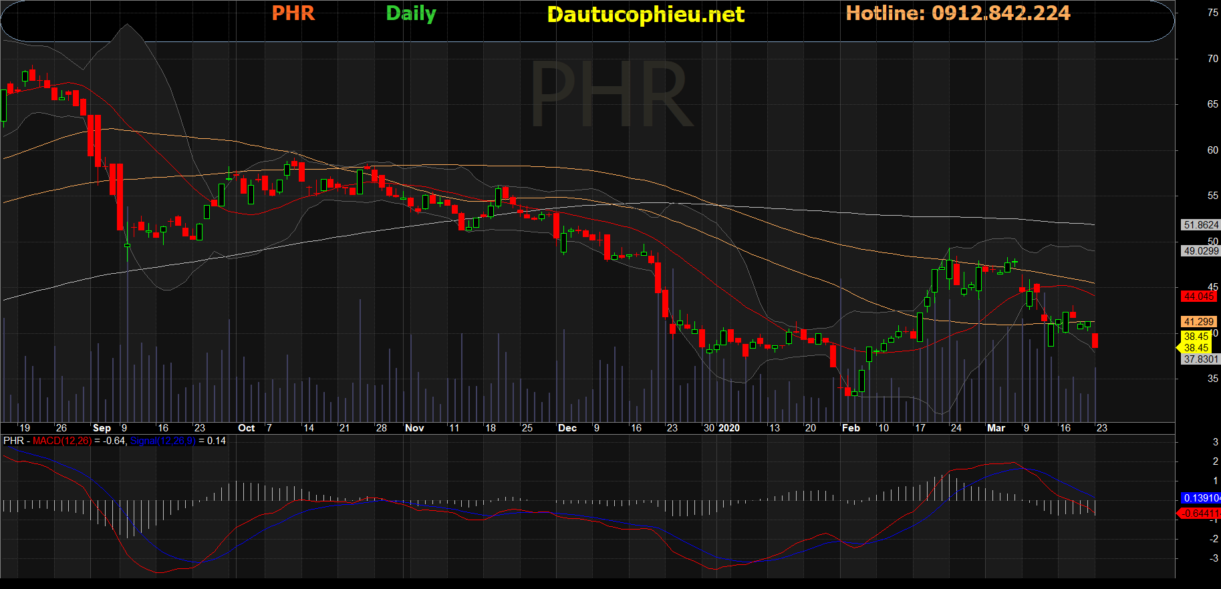Select the 75 price axis label

tap(1213, 13)
